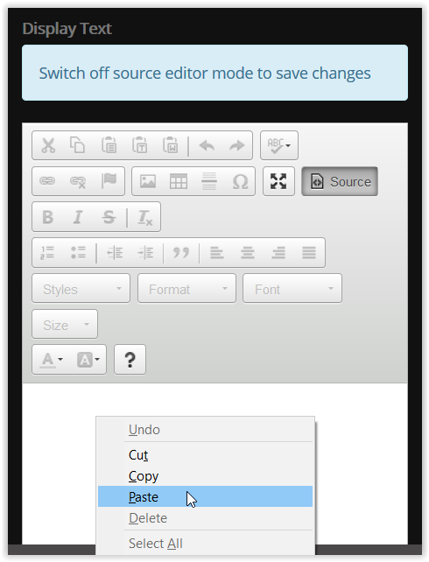The width and height of the screenshot is (429, 562).
Task: Click the Anchor flag icon
Action: point(109,180)
